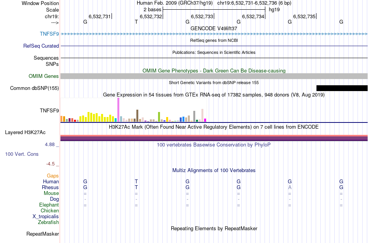Click the Elephant species row label
The width and height of the screenshot is (368, 243).
click(x=49, y=205)
